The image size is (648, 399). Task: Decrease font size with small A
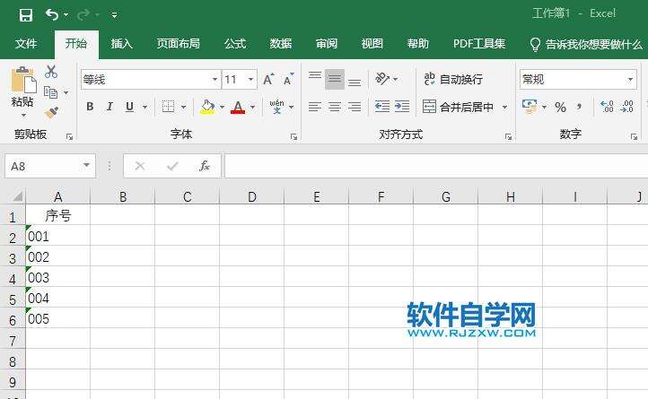(288, 79)
